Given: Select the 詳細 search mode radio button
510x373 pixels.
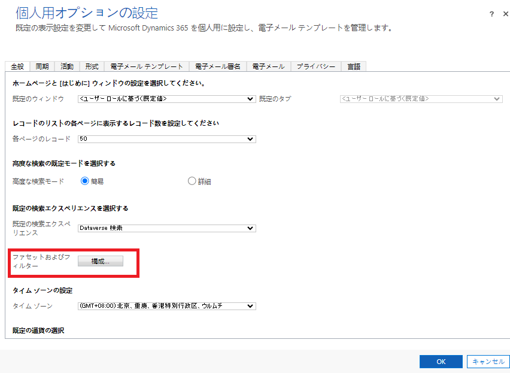Looking at the screenshot, I should (192, 180).
